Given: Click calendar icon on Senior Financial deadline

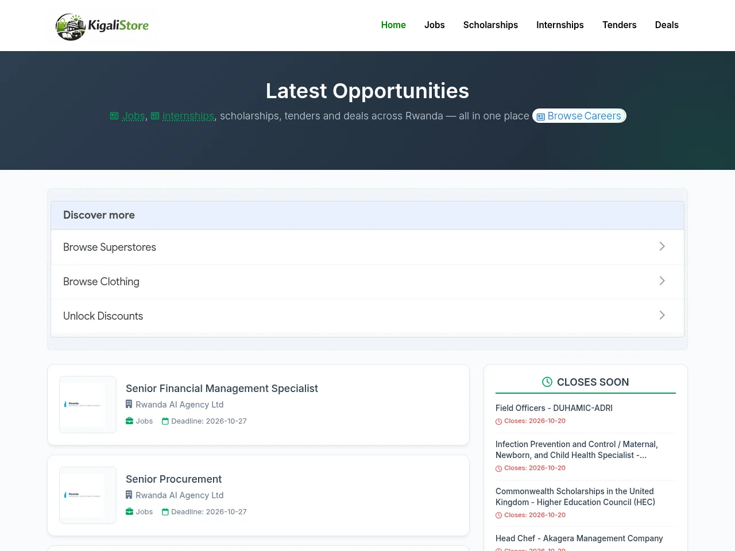Looking at the screenshot, I should [x=165, y=421].
